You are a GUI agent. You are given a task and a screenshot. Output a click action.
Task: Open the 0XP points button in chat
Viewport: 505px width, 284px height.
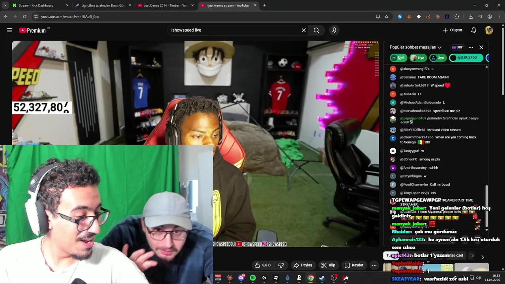click(458, 47)
